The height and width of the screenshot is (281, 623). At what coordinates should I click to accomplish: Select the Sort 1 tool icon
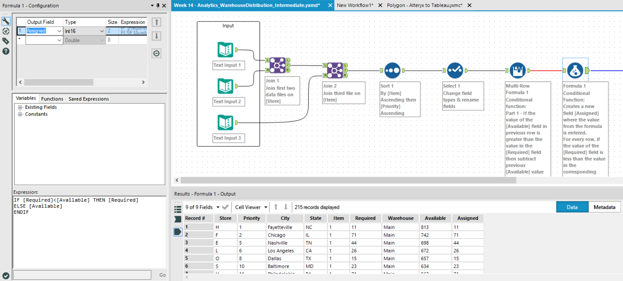(392, 70)
